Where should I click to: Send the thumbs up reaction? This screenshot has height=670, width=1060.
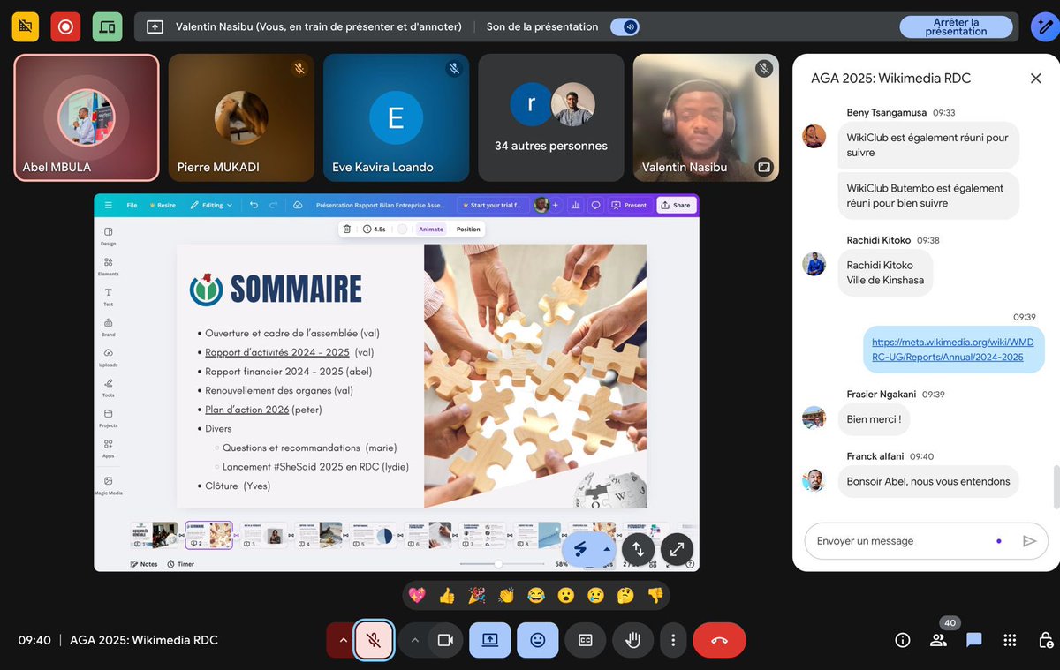click(x=447, y=595)
